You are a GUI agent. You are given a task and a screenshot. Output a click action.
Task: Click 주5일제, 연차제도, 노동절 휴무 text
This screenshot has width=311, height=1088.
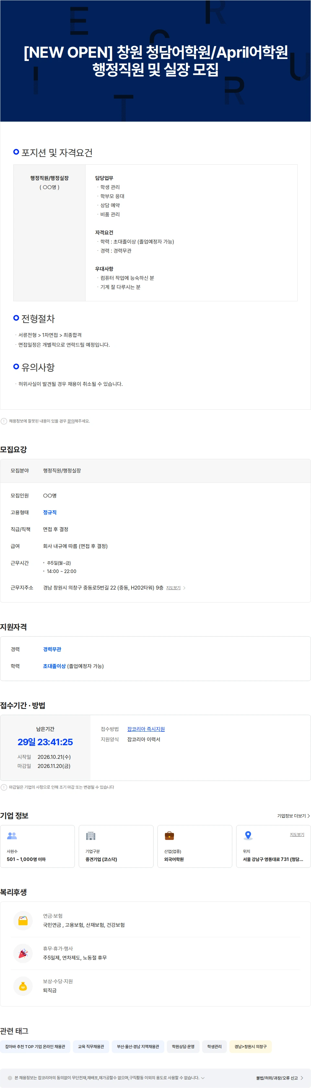coord(75,958)
